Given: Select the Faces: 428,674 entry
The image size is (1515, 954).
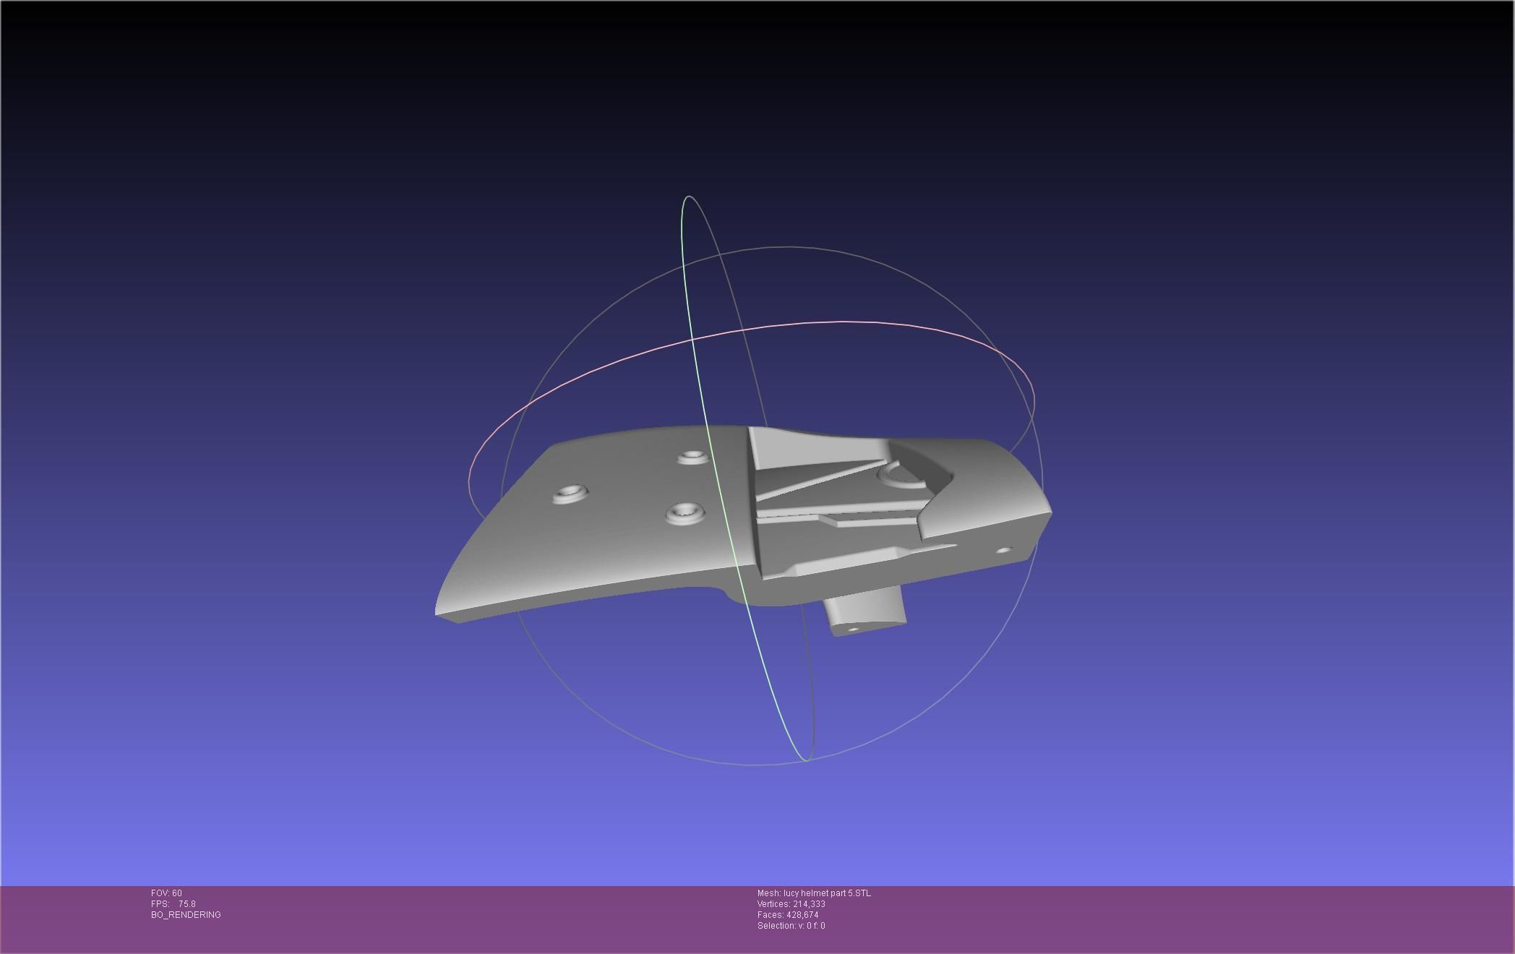Looking at the screenshot, I should [788, 915].
